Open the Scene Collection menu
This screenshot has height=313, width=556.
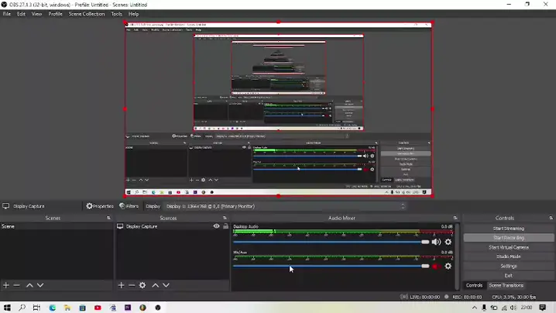click(x=86, y=14)
